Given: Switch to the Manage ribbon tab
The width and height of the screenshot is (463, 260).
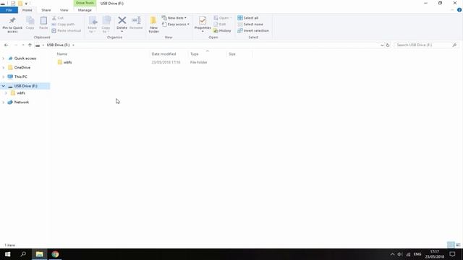Looking at the screenshot, I should (85, 10).
